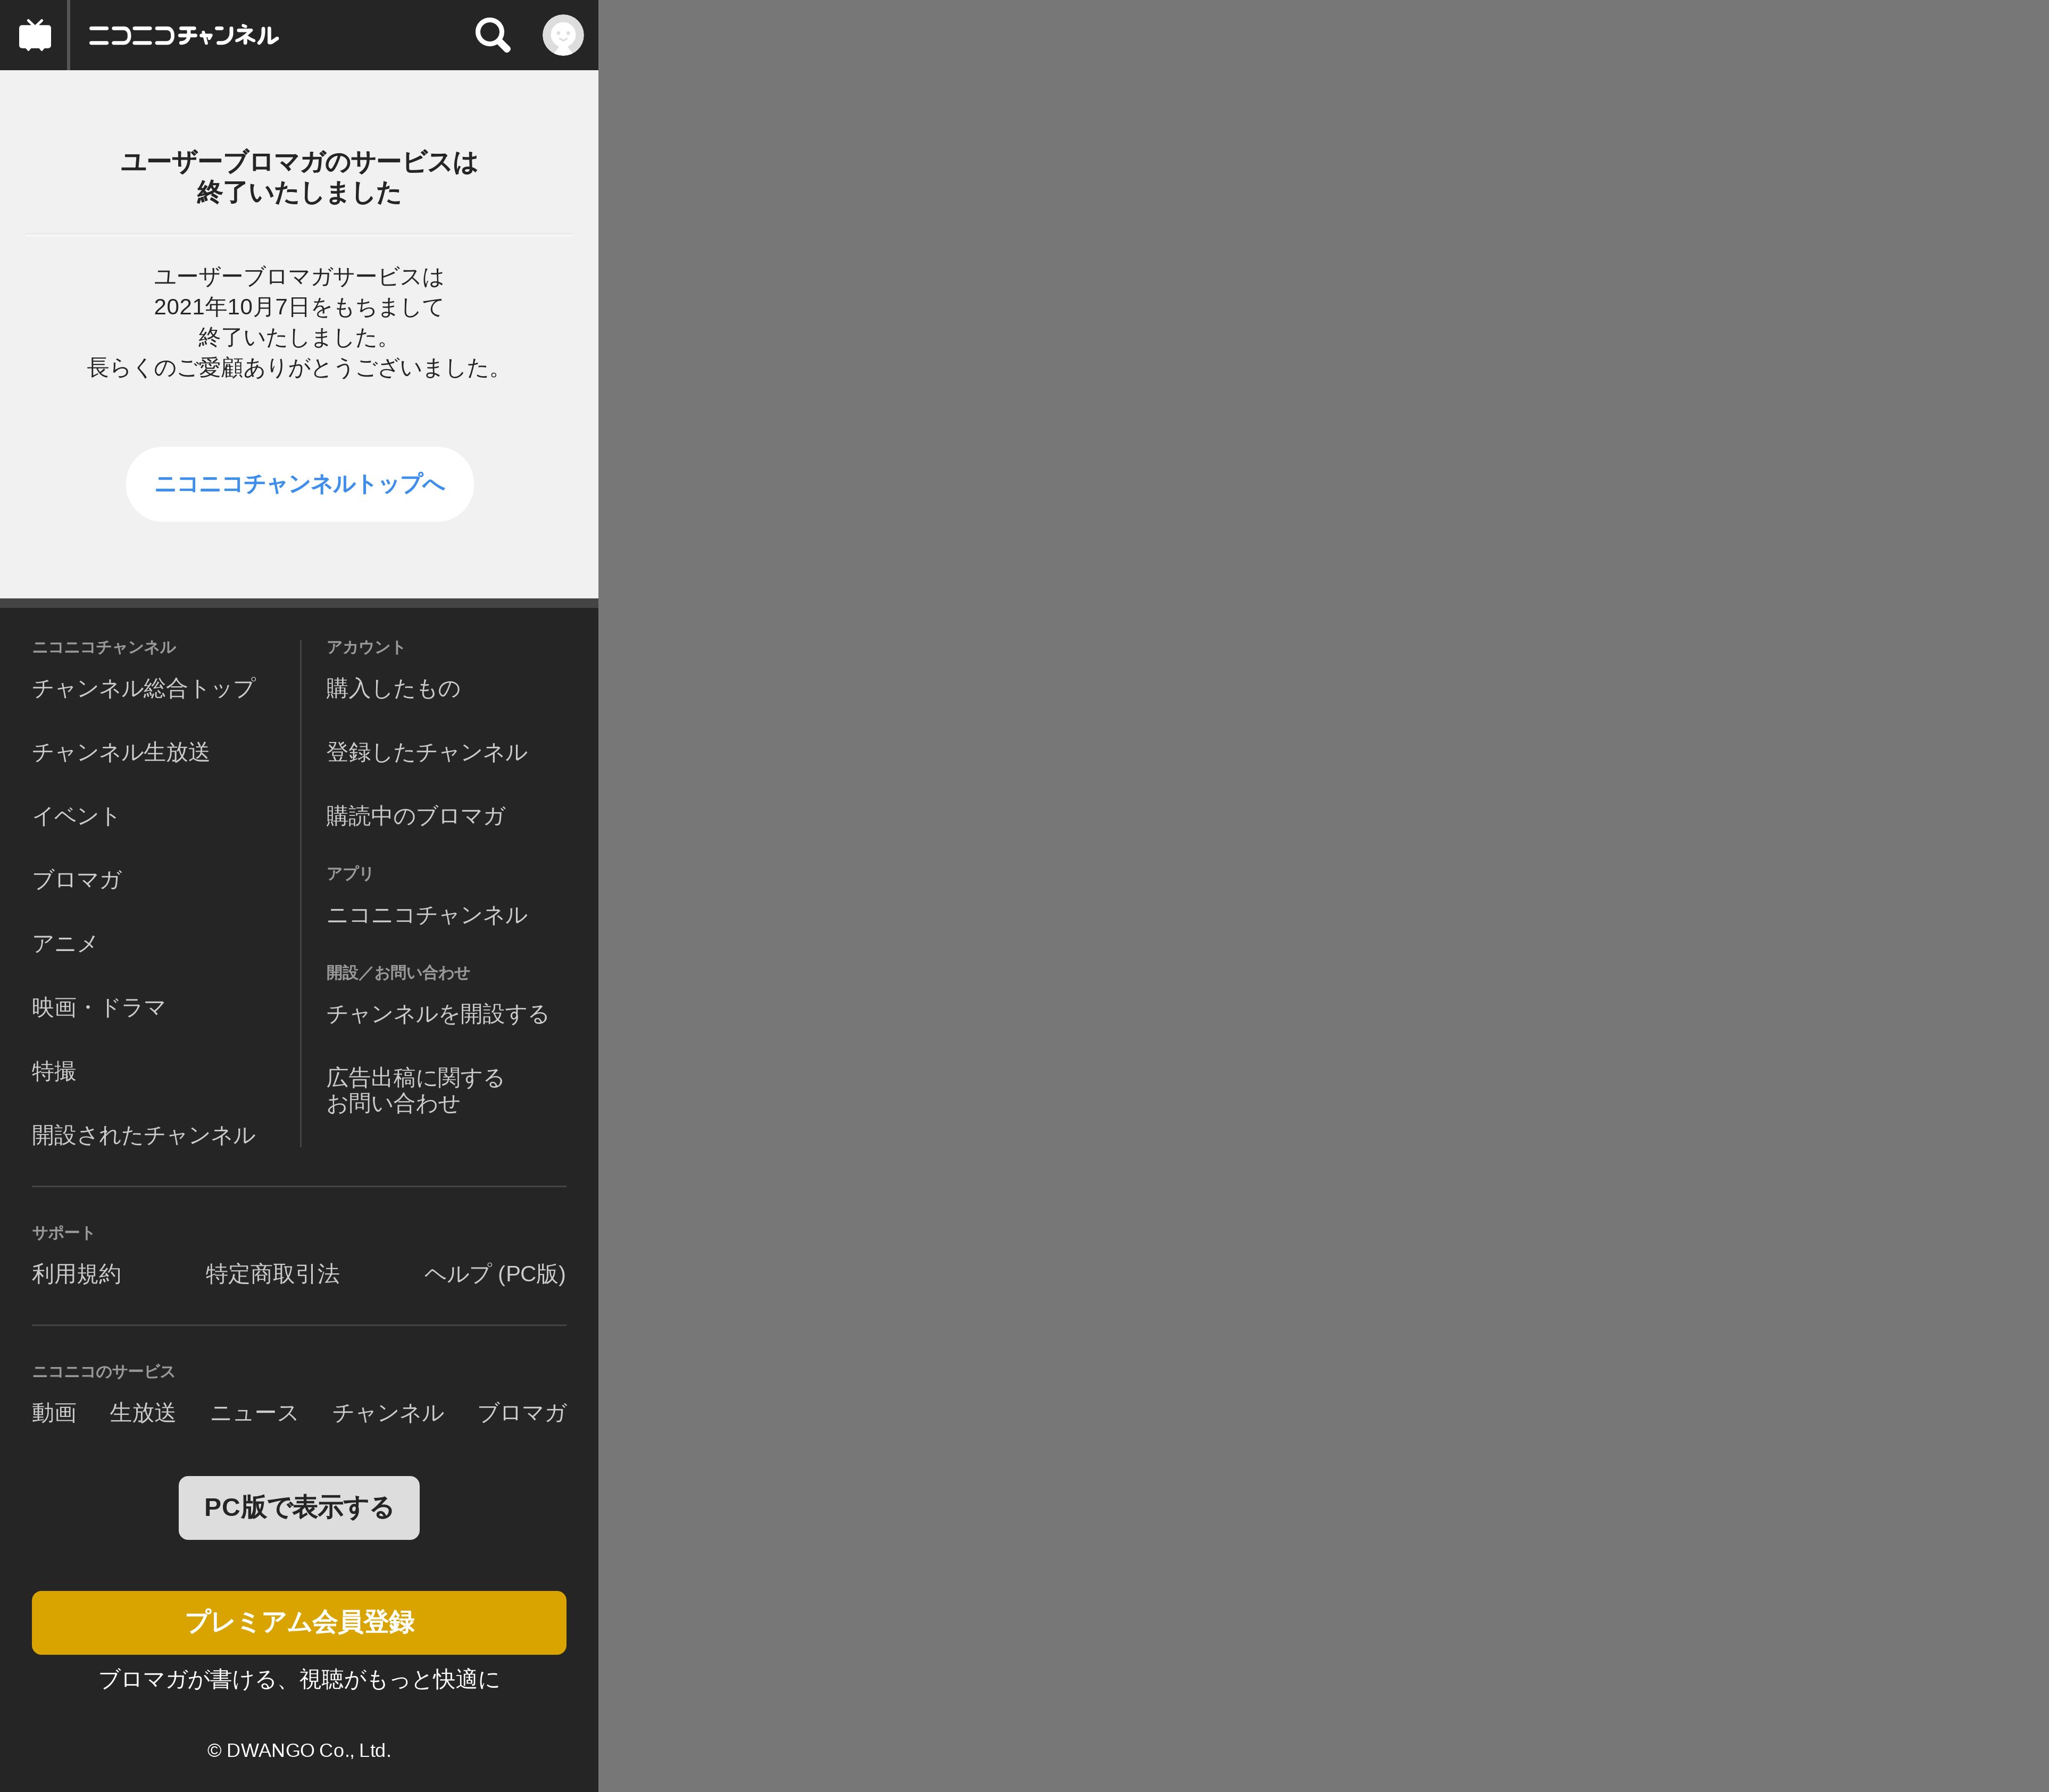This screenshot has width=2049, height=1792.
Task: Select アニメ in footer menu
Action: click(x=64, y=944)
